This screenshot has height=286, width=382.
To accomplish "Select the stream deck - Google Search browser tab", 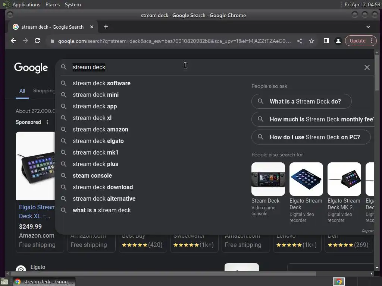I will pyautogui.click(x=53, y=27).
